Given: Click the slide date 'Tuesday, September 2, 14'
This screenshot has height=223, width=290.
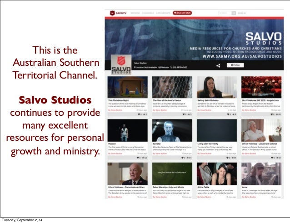Looking at the screenshot, I should [x=22, y=220].
